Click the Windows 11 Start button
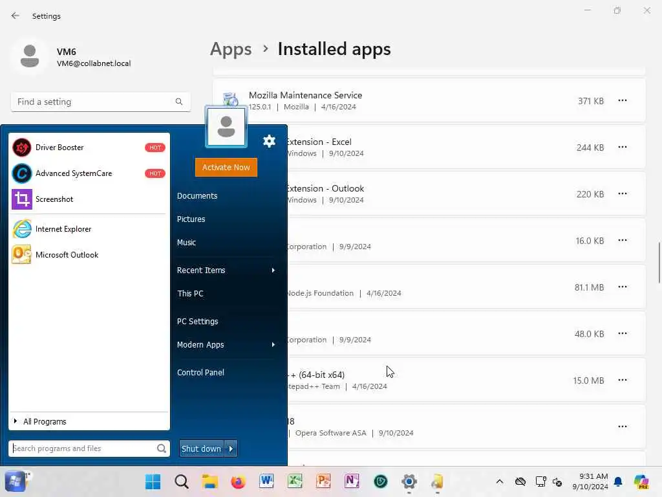662x497 pixels. [x=153, y=481]
